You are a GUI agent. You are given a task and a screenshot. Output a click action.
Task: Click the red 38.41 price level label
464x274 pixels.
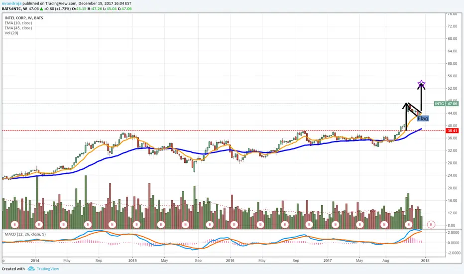coord(452,131)
